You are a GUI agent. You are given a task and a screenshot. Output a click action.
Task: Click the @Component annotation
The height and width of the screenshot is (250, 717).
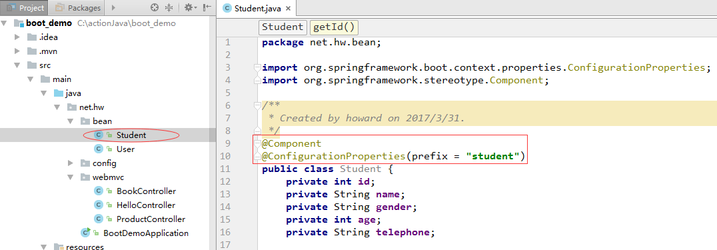tap(292, 144)
